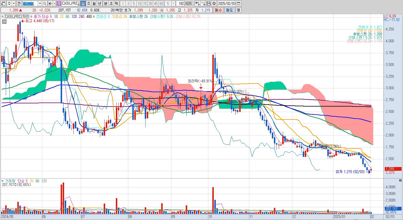Click the magnifier stock search icon
Image resolution: width=403 pixels, height=220 pixels.
[45, 3]
